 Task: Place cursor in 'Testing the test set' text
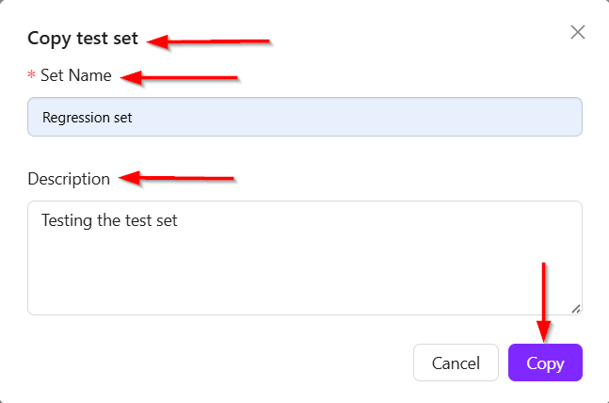click(109, 220)
